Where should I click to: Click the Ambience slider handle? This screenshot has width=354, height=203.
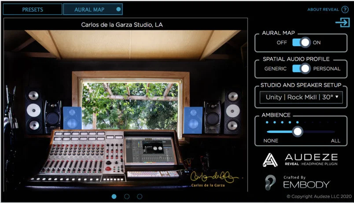point(297,132)
